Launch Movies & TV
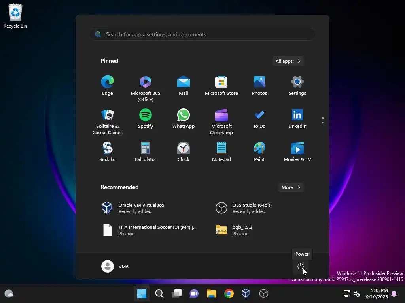This screenshot has height=303, width=405. pos(297,152)
